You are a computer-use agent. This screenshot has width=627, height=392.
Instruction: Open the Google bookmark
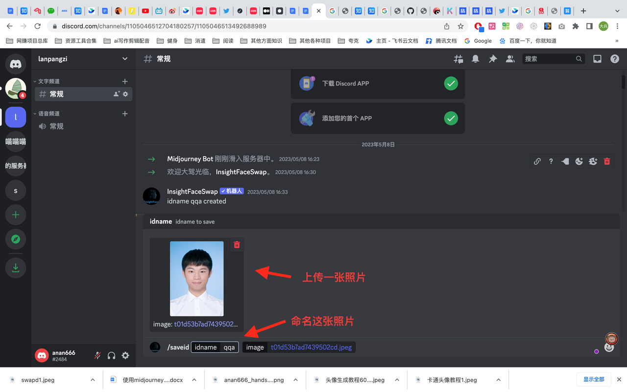tap(478, 41)
